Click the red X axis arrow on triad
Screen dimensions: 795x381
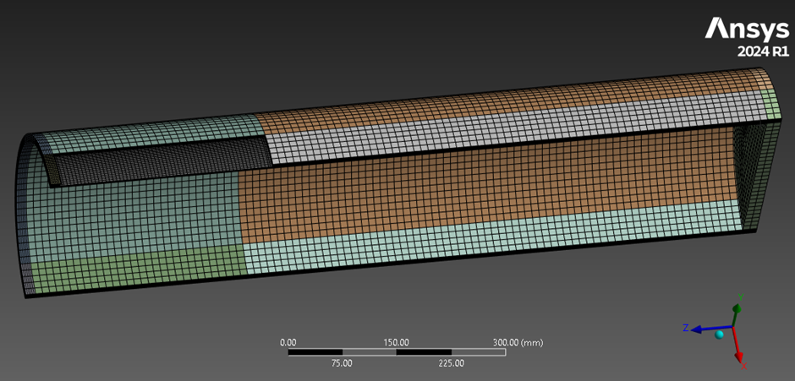(737, 346)
